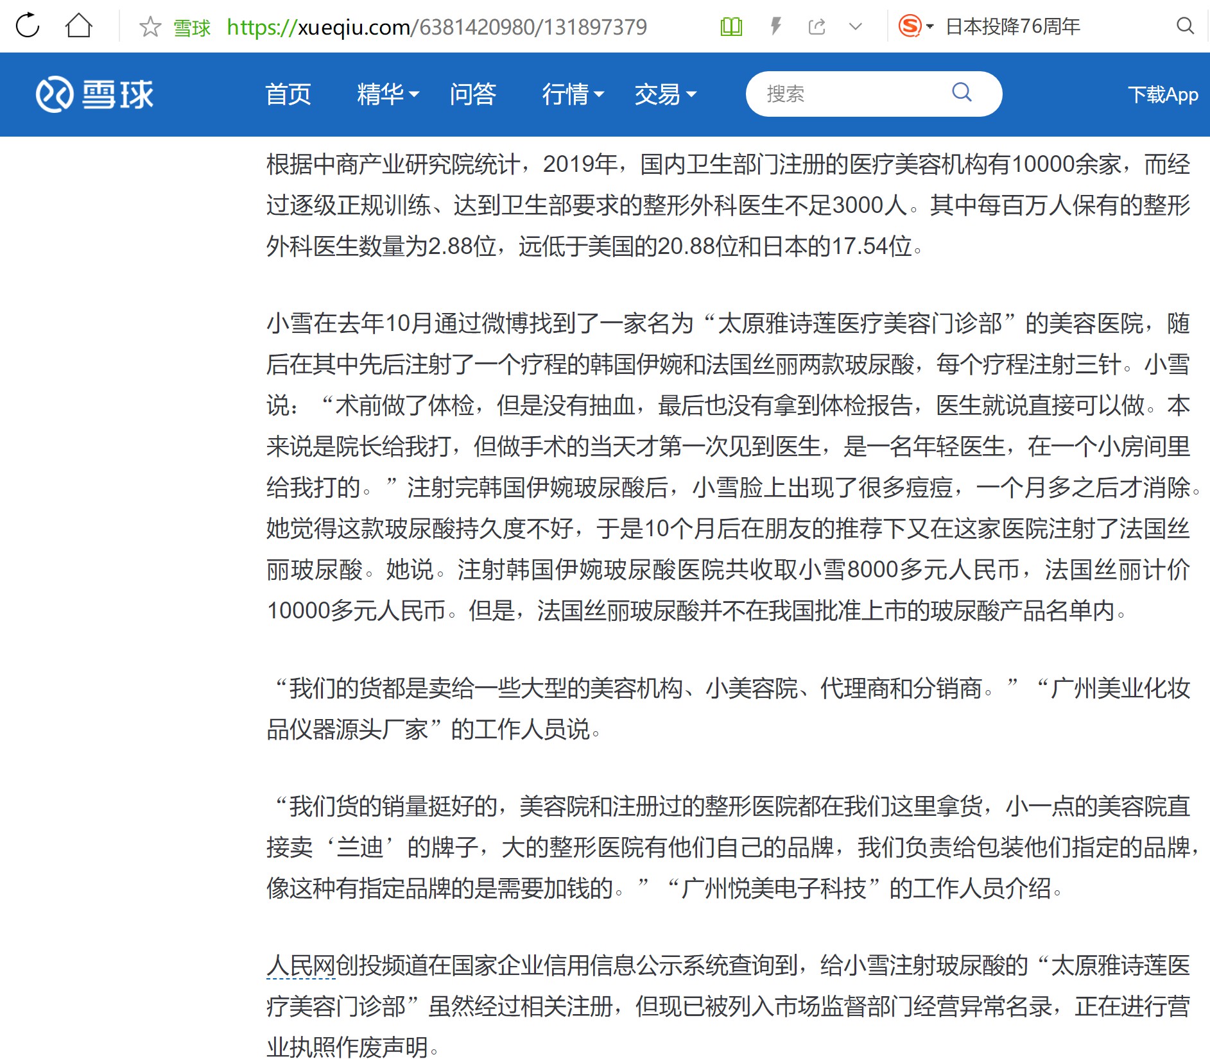Image resolution: width=1210 pixels, height=1059 pixels.
Task: Open the 首页 nav item
Action: (288, 94)
